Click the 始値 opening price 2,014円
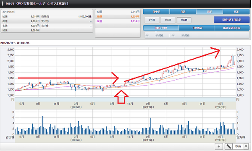 35,16
